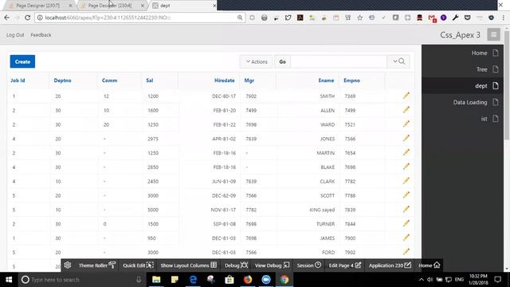Edit TURNER row pencil icon
Viewport: 510px width, 287px height.
click(x=406, y=223)
